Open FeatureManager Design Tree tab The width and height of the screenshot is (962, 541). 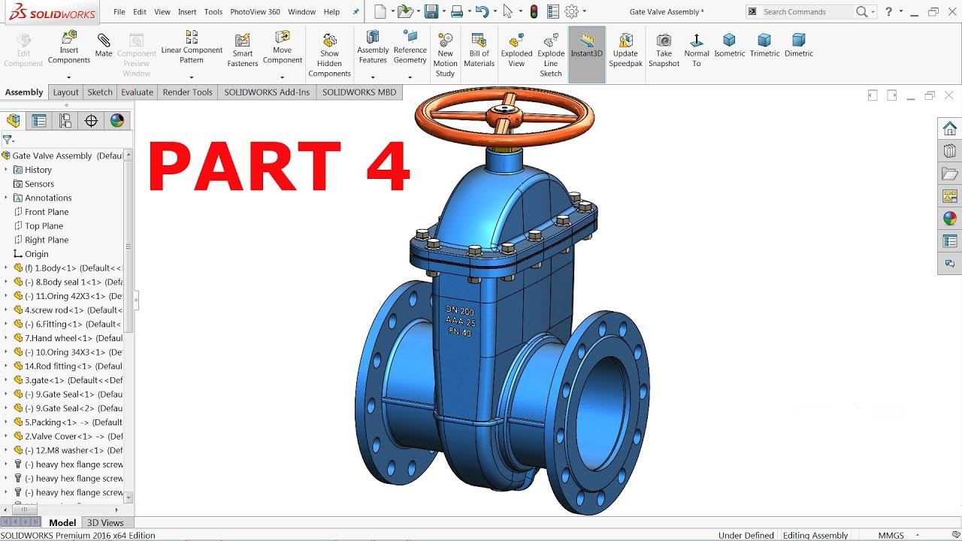14,120
